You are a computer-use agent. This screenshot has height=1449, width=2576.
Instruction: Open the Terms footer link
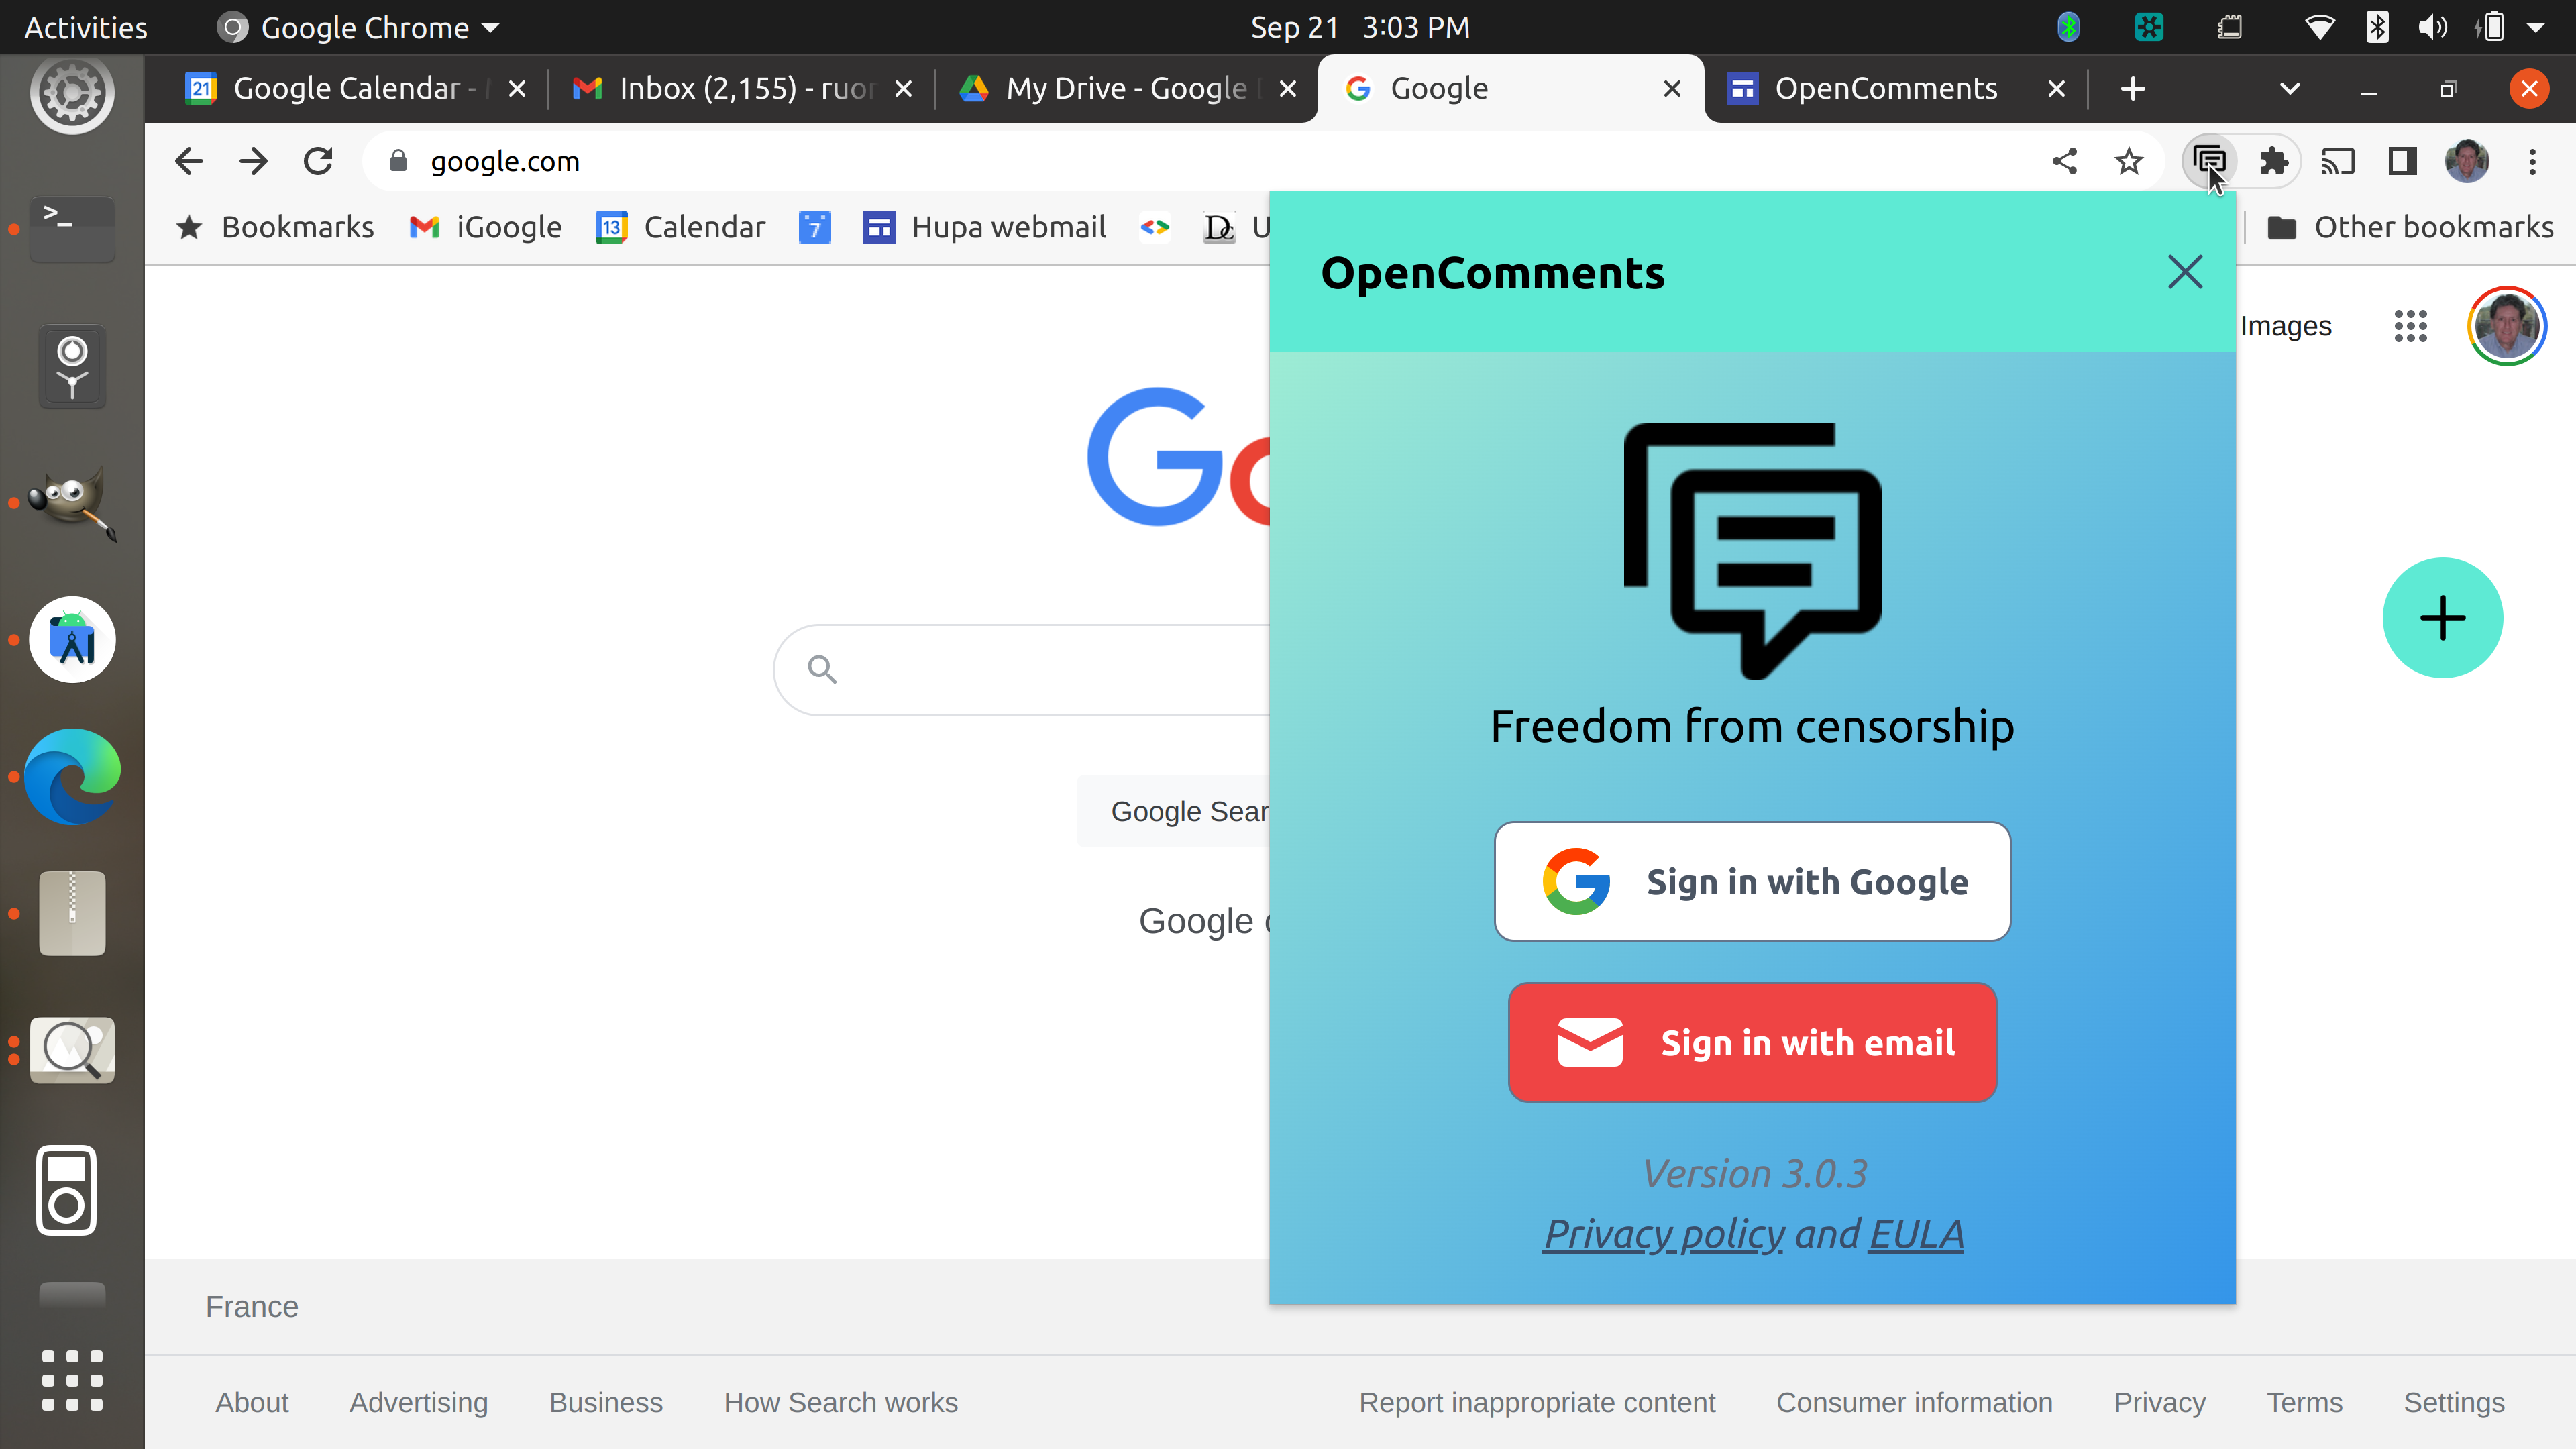pyautogui.click(x=2304, y=1402)
